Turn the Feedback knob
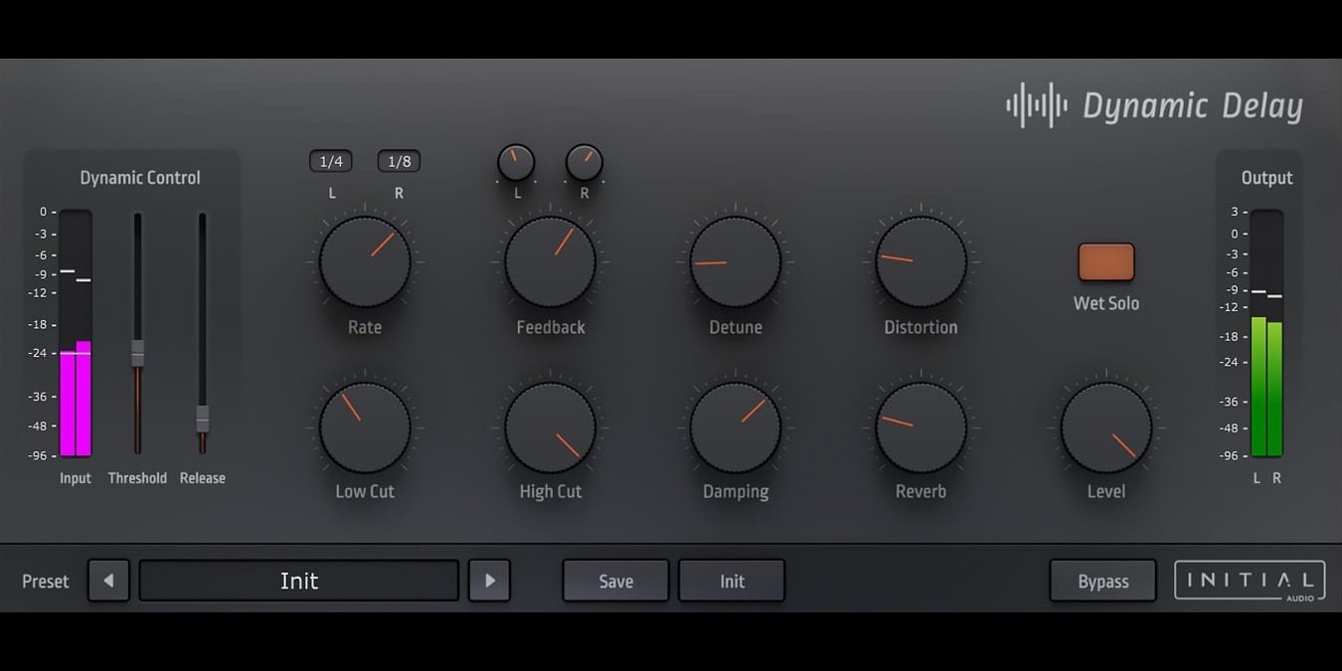Image resolution: width=1342 pixels, height=671 pixels. point(550,261)
